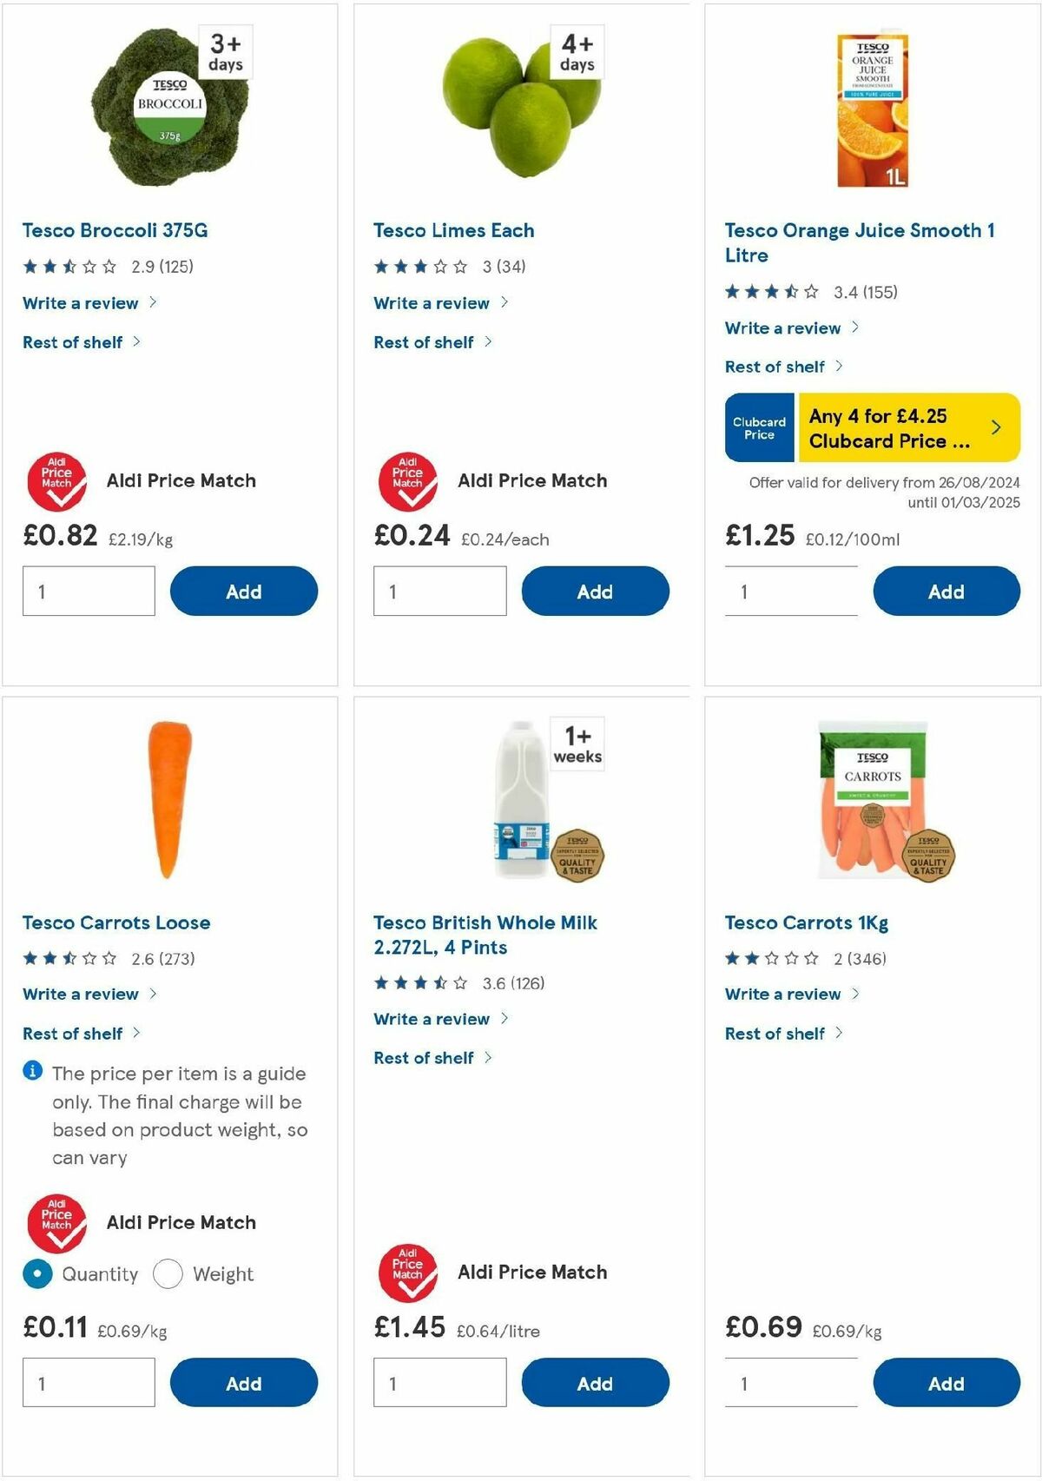
Task: Click the Tesco Limes Each product title link
Action: (x=453, y=230)
